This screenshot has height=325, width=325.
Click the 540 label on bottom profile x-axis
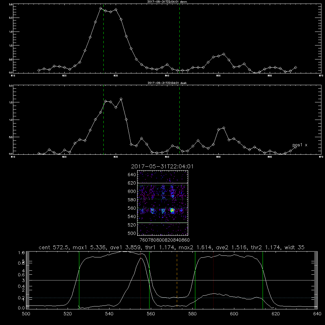coord(109,314)
